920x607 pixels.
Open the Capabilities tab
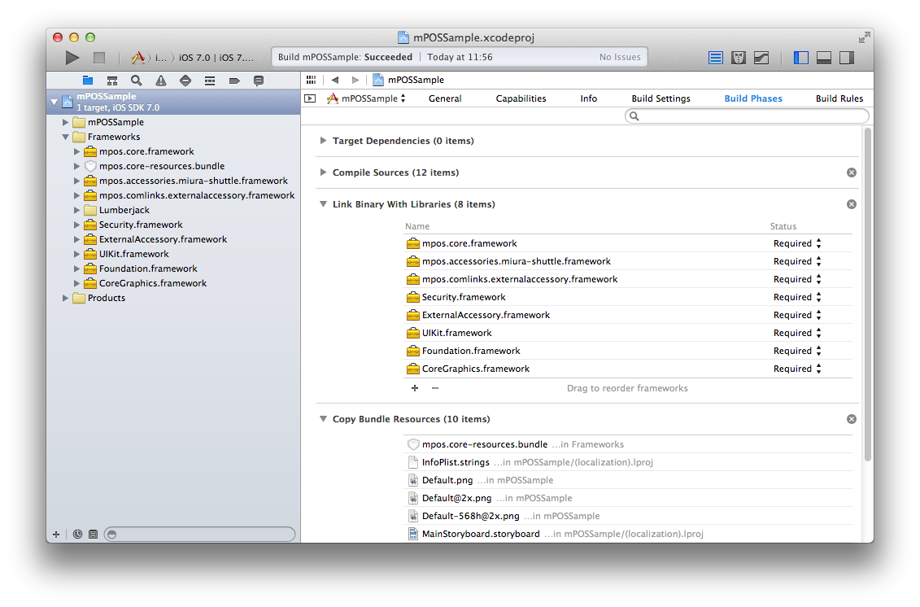(521, 98)
